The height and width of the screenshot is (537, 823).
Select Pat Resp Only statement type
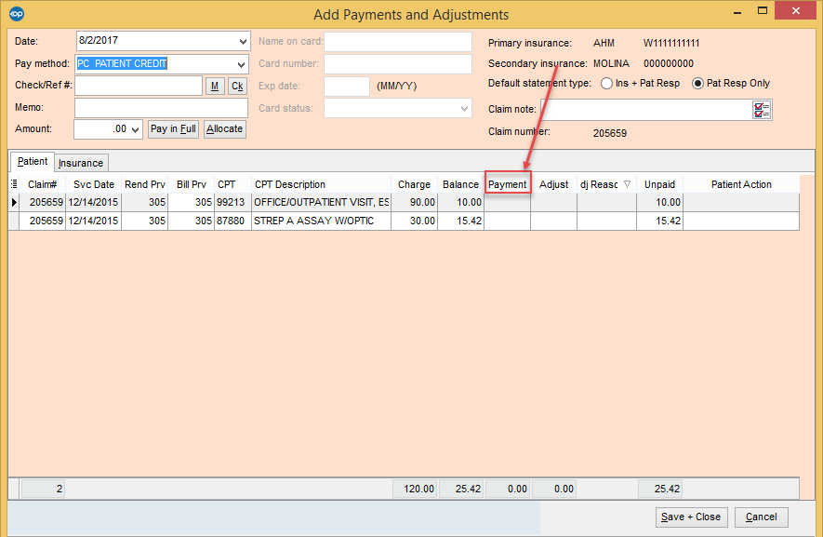(x=697, y=84)
